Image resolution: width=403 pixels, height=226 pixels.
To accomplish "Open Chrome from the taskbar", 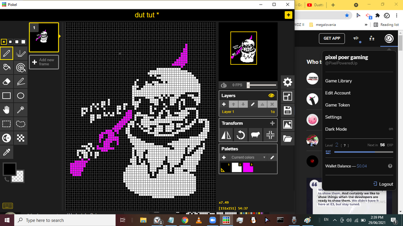I will 185,220.
